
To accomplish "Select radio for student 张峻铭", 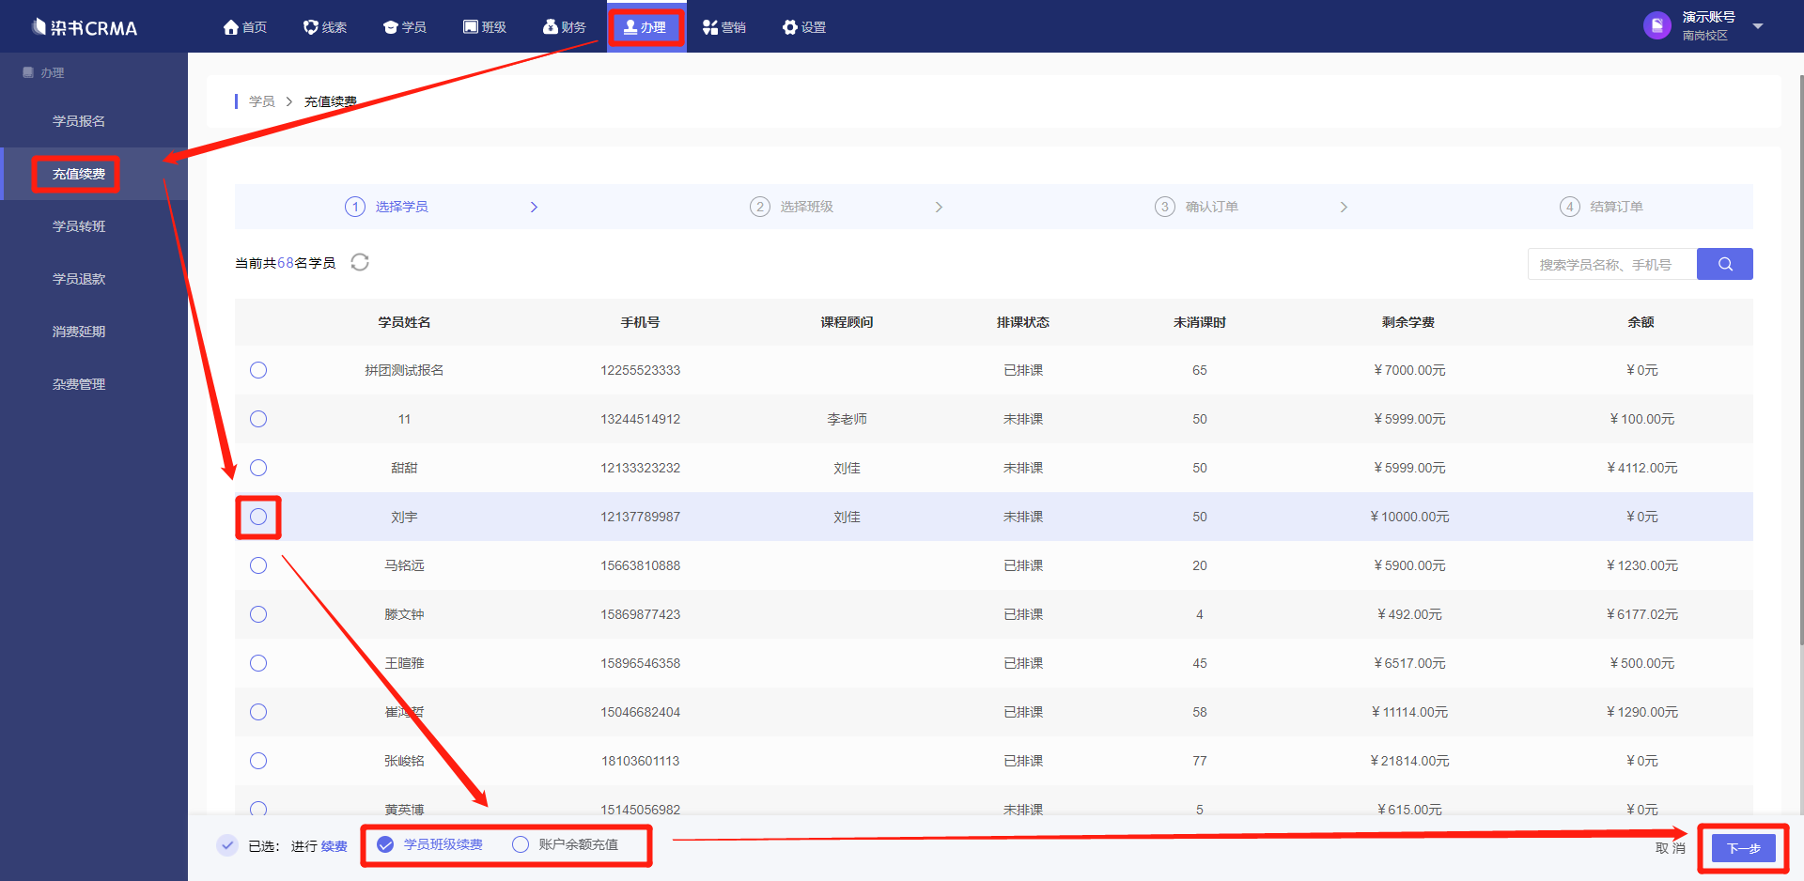I will tap(258, 761).
